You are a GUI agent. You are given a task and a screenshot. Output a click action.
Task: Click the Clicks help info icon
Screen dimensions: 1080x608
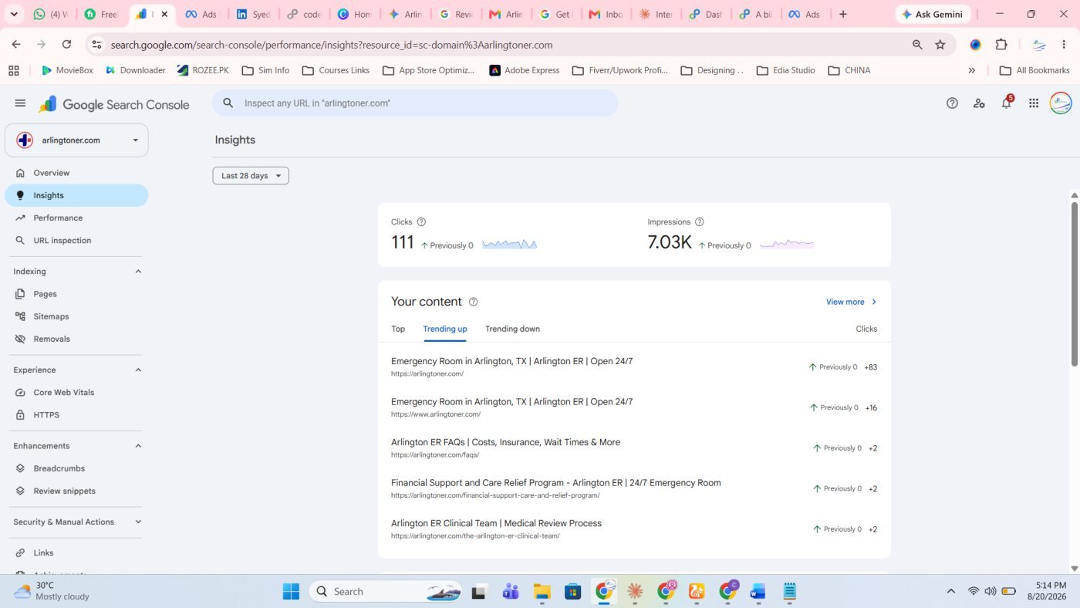(x=421, y=222)
